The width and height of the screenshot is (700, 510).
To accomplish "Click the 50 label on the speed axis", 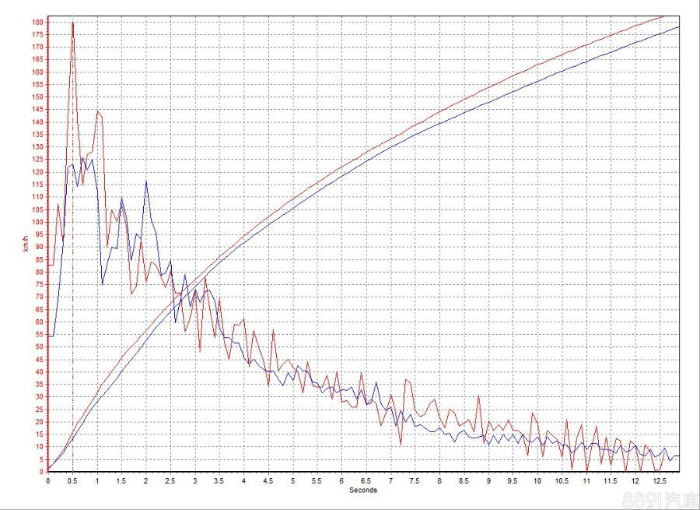I will [x=38, y=346].
